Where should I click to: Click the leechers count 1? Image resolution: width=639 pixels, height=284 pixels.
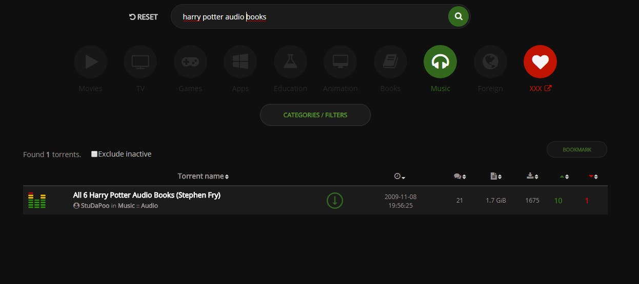(587, 201)
